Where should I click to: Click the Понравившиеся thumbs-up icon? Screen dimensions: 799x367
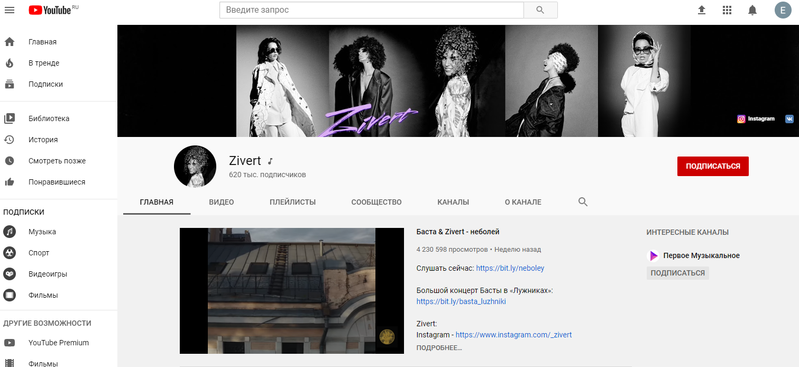(10, 182)
